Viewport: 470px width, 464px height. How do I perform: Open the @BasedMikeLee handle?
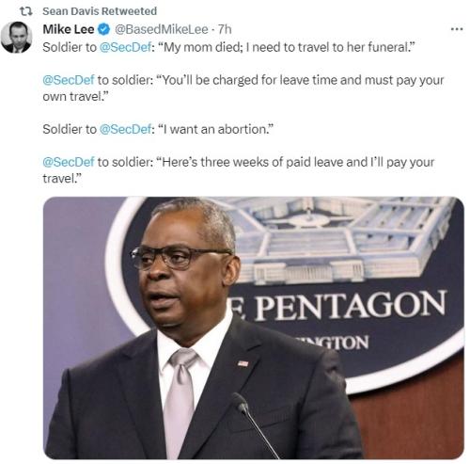[162, 29]
